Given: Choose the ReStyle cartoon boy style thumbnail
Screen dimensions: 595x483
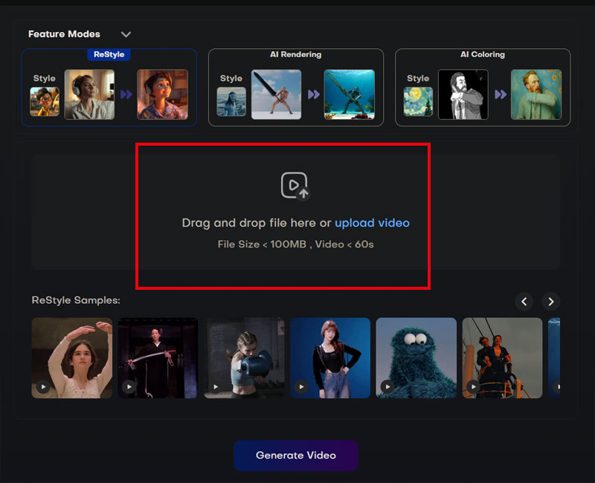Looking at the screenshot, I should 45,101.
